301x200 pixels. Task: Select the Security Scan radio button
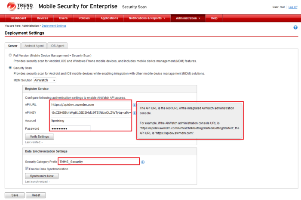10,68
